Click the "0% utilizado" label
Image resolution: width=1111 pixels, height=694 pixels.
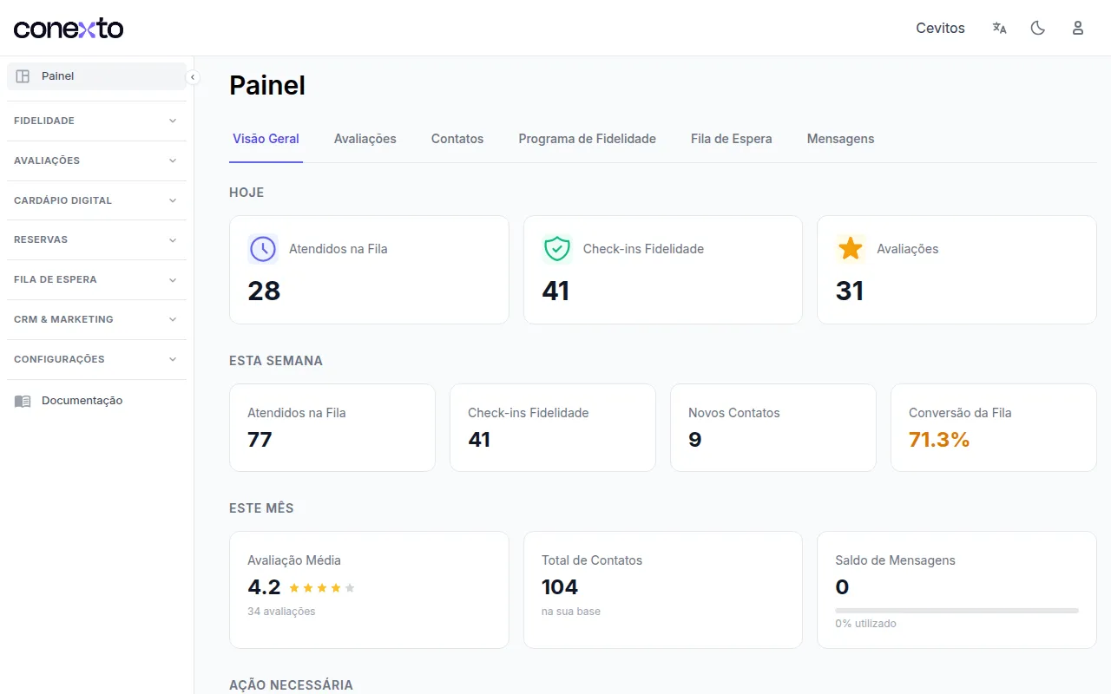click(x=865, y=624)
